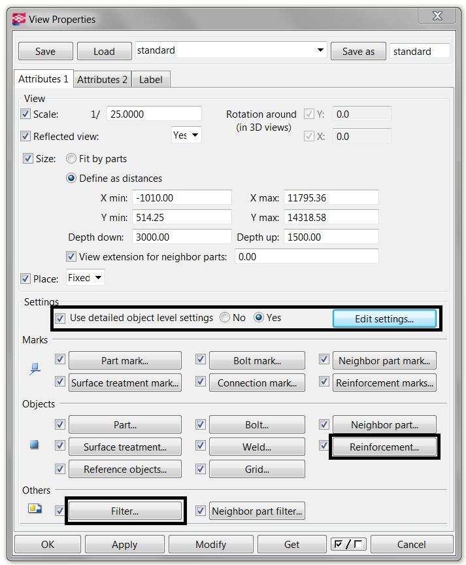Open Edit settings dialog
Screen dimensions: 466x565
384,319
